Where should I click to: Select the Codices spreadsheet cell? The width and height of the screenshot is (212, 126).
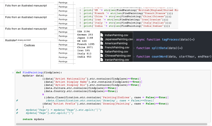tap(29, 45)
